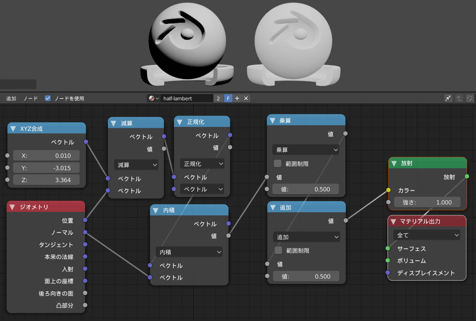Toggle the node snapping icon
This screenshot has width=476, height=321.
(470, 98)
